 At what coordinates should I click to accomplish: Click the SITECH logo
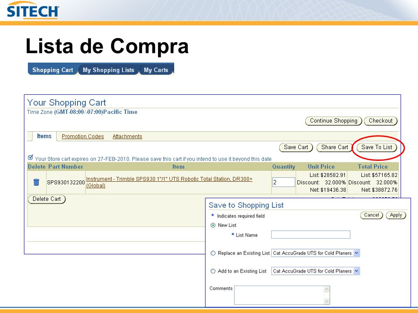33,10
